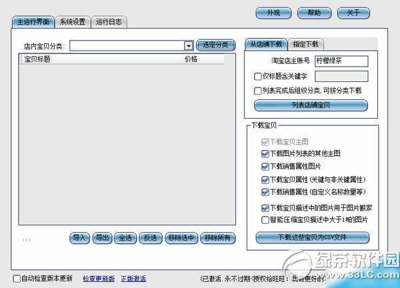Screen dimensions: 400x288
Task: Click 下载这些宝贝为CSV文件 button
Action: [312, 237]
